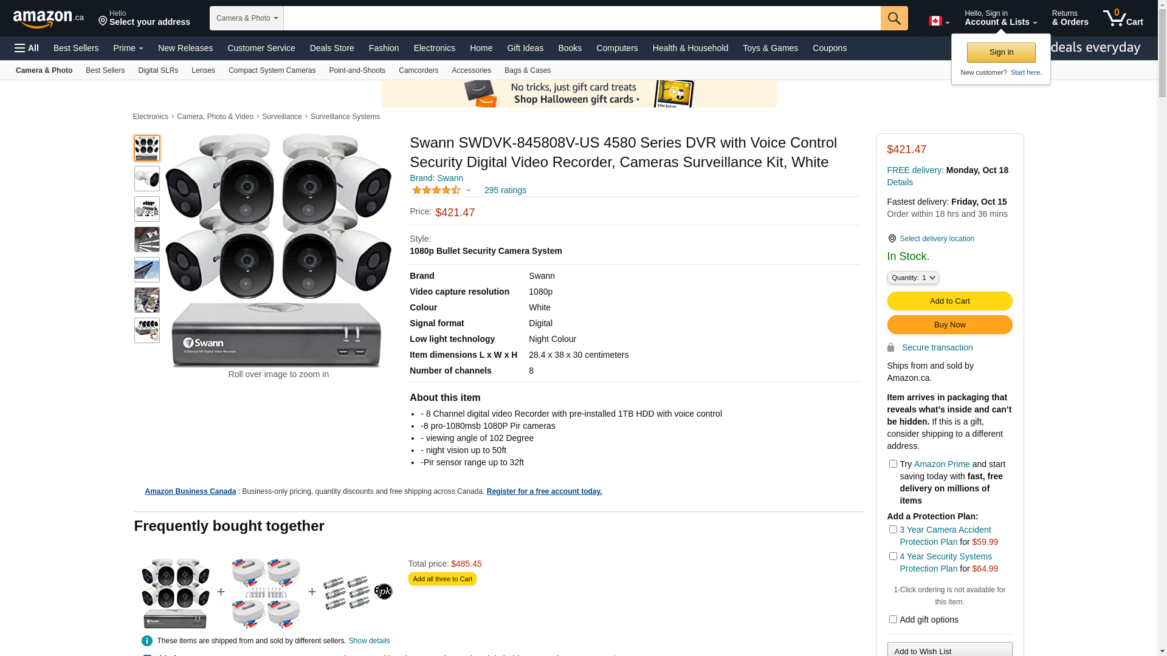
Task: Expand the Prime navigation dropdown
Action: (128, 48)
